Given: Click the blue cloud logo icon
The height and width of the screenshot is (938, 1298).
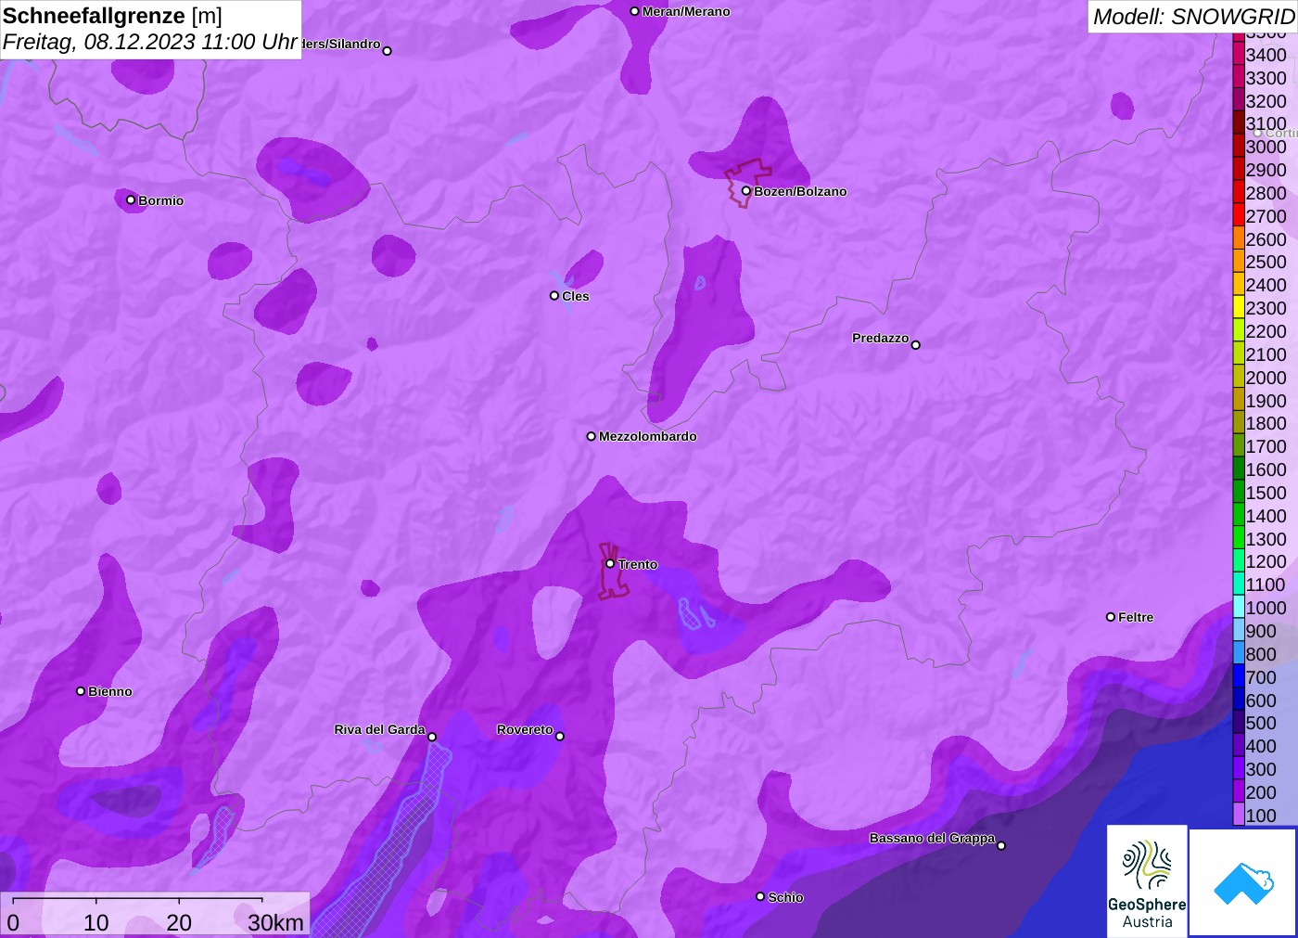Looking at the screenshot, I should (x=1243, y=882).
